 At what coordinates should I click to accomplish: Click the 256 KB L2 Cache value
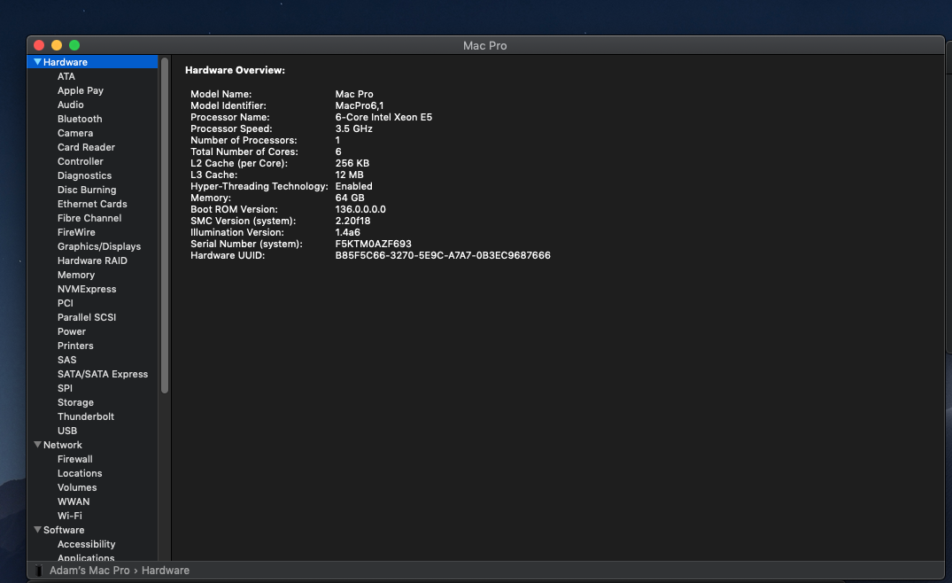click(352, 163)
